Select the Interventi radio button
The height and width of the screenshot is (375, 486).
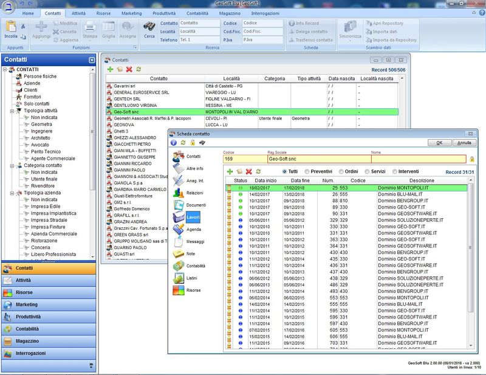tap(395, 172)
